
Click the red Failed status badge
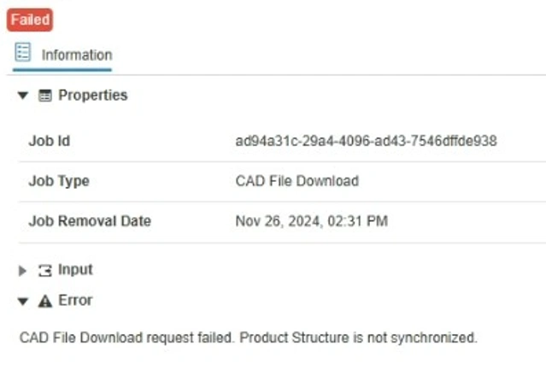click(30, 20)
